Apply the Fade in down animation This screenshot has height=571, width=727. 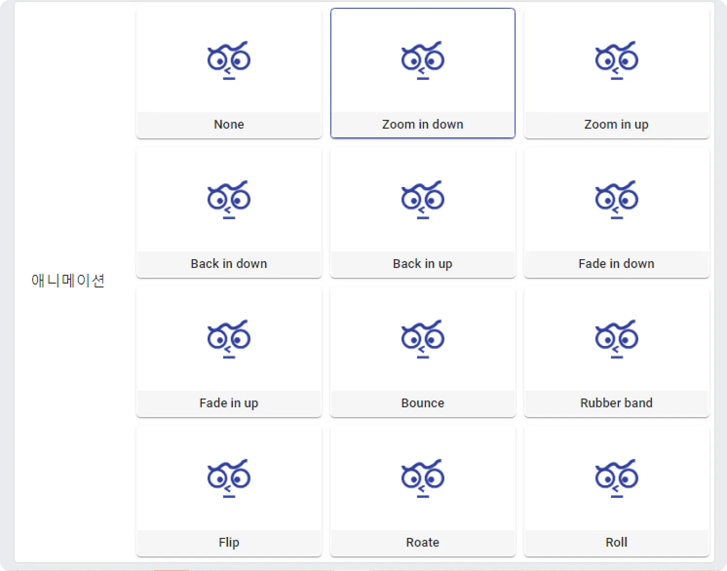[x=616, y=212]
